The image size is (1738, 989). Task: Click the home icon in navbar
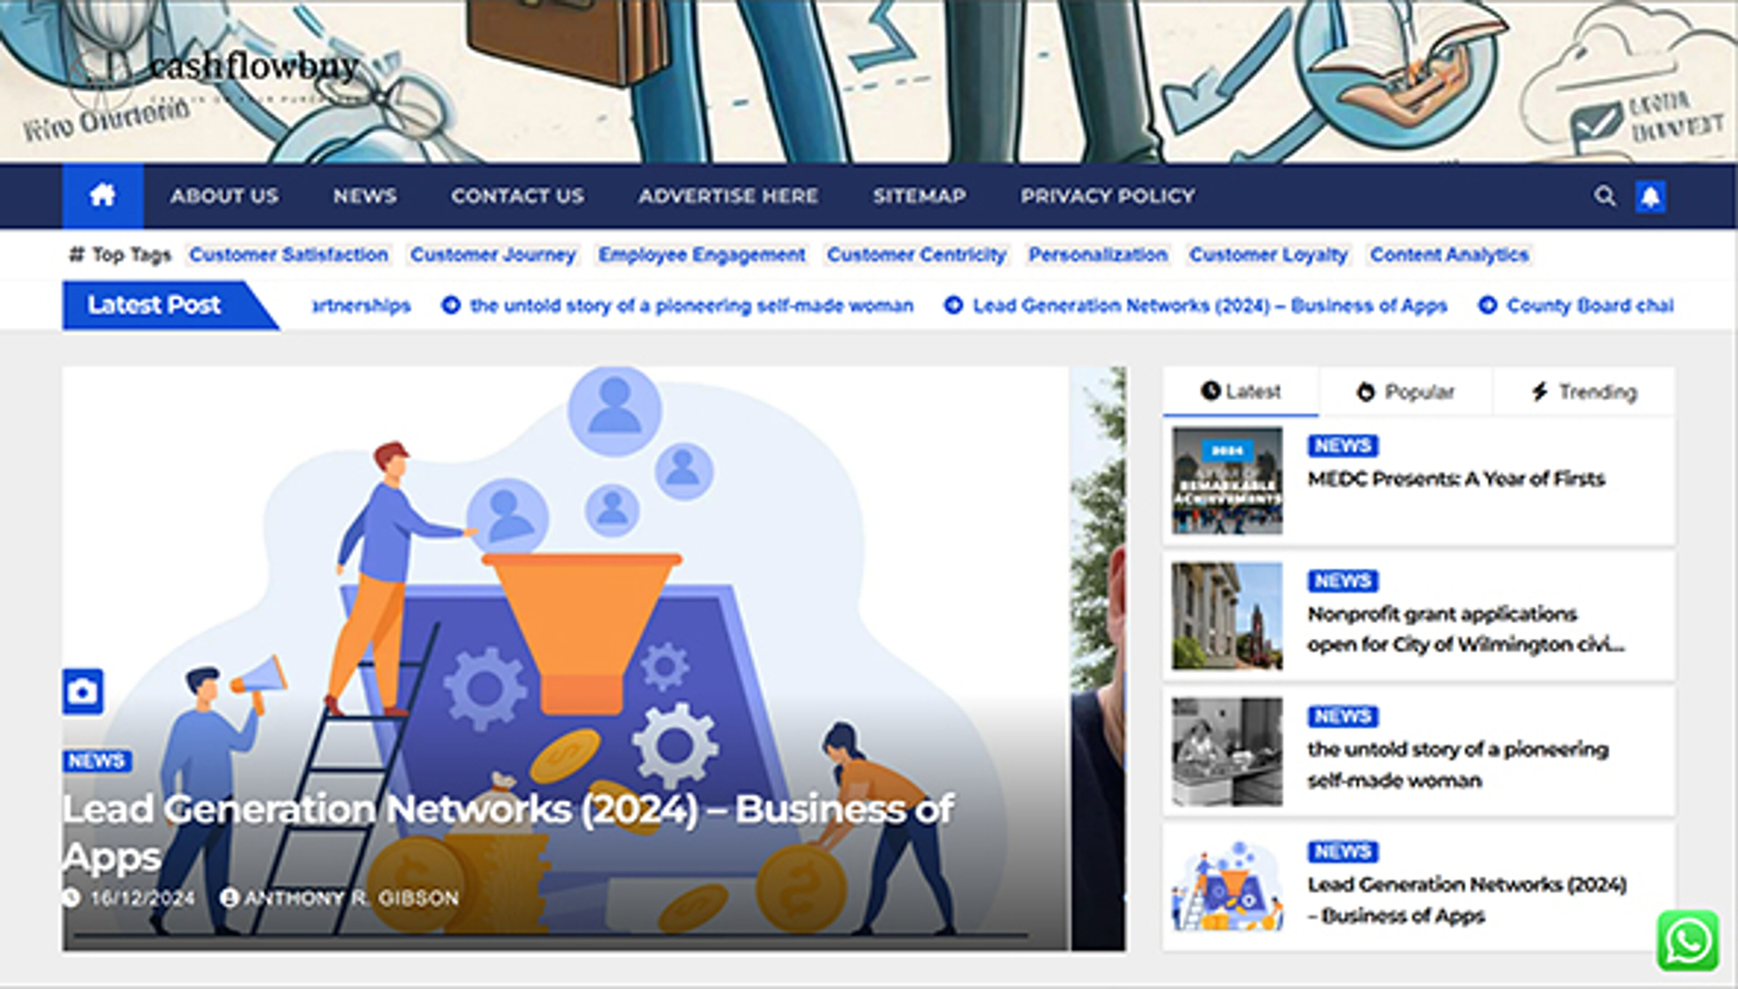(x=103, y=196)
